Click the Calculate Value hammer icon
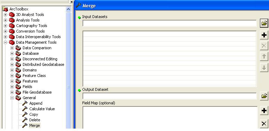The height and width of the screenshot is (131, 269). pyautogui.click(x=25, y=109)
